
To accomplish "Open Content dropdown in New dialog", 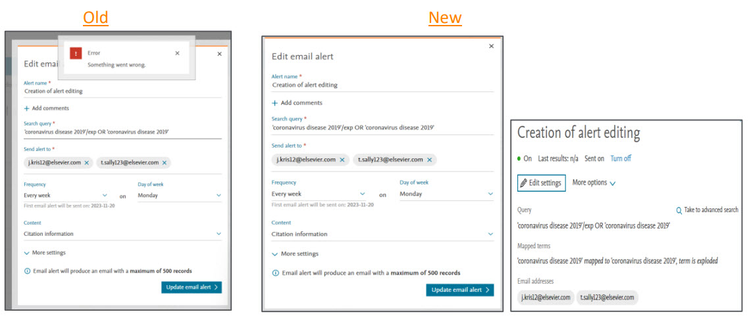I will click(382, 234).
